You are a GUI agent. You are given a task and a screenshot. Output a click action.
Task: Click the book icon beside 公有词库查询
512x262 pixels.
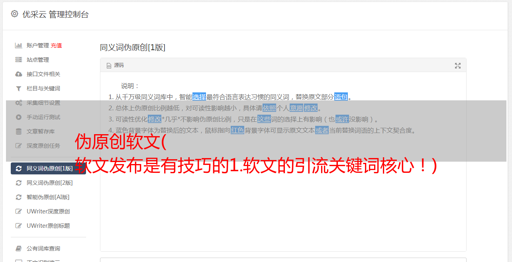tap(18, 248)
